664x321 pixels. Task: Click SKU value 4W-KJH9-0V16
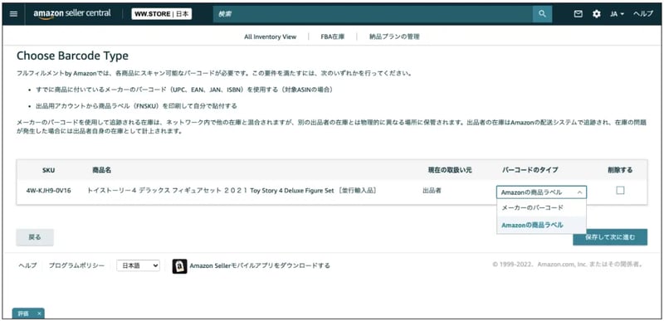pos(48,191)
